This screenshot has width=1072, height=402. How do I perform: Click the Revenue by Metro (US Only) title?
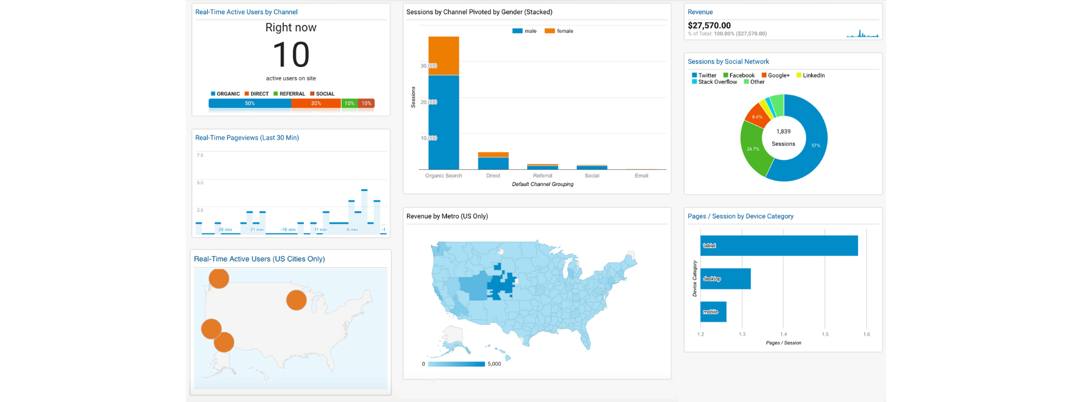click(x=447, y=216)
